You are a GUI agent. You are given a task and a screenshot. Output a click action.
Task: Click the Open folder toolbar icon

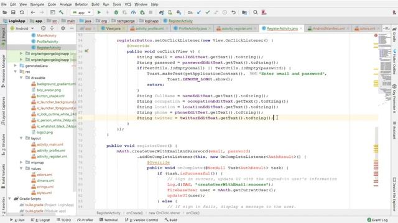4,12
